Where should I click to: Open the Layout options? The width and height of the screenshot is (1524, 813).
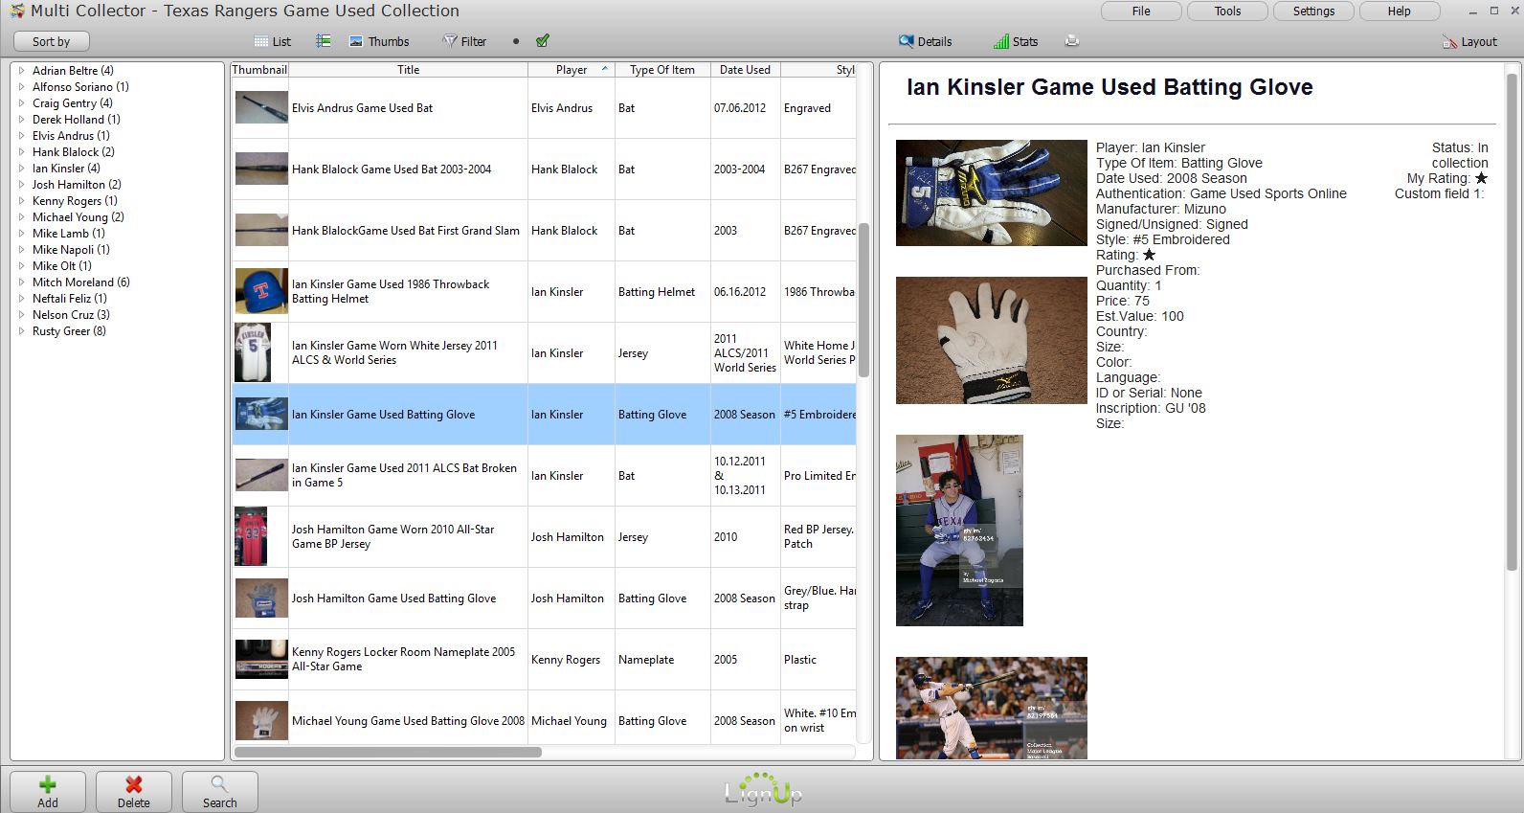click(1469, 41)
